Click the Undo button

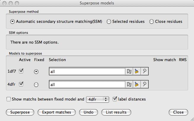click(x=88, y=112)
